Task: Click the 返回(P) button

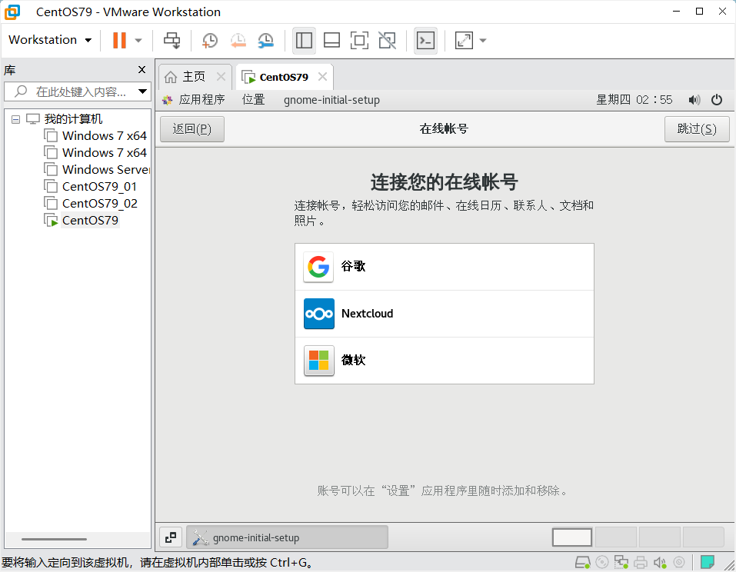Action: tap(192, 129)
